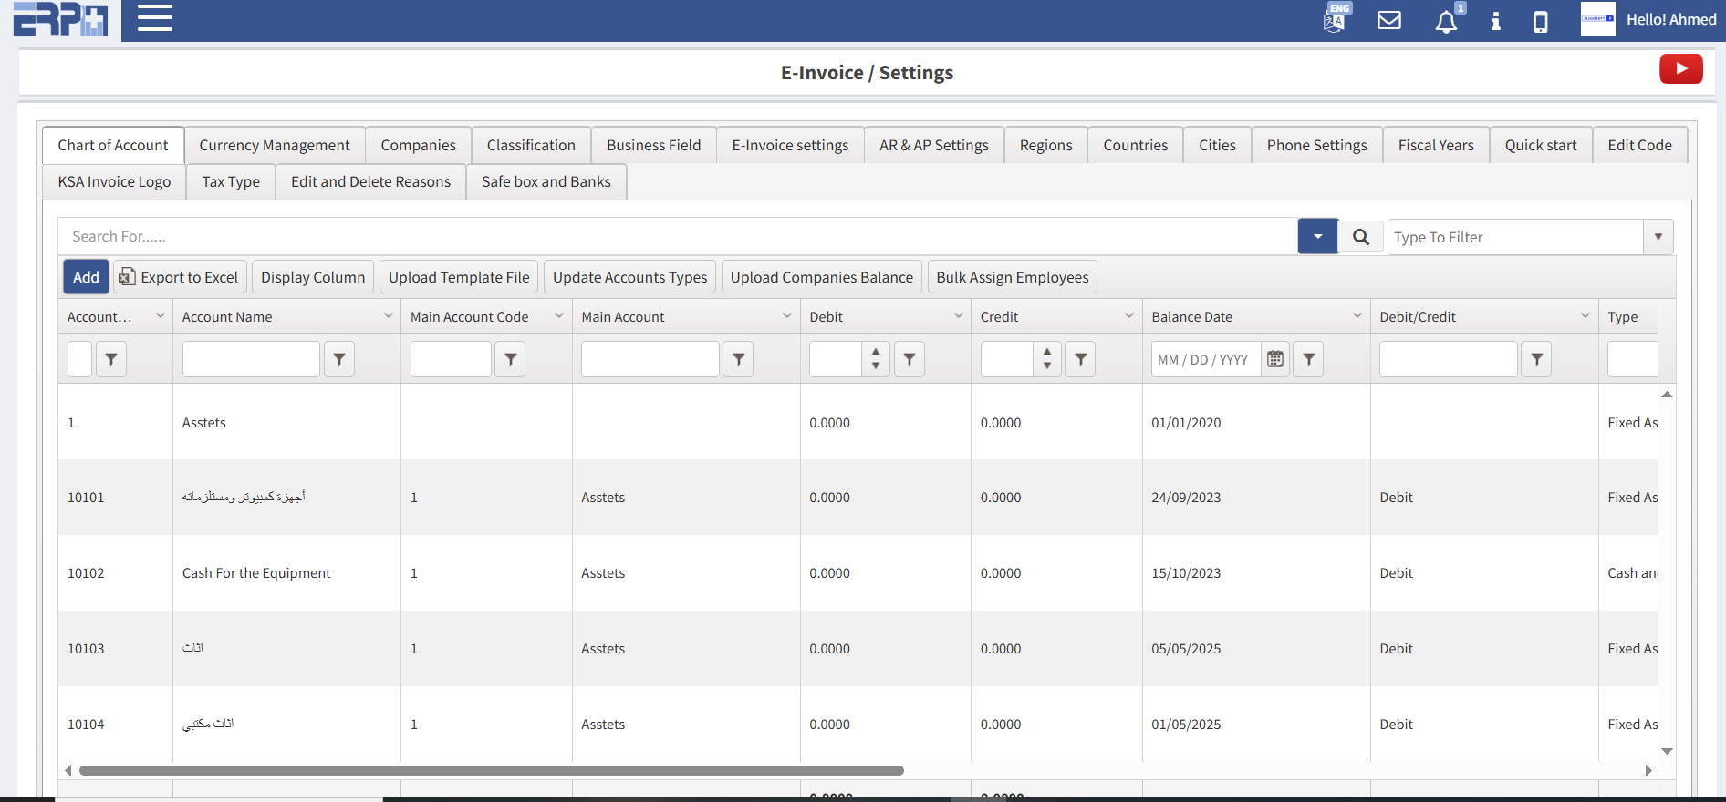The image size is (1726, 802).
Task: Expand the blue search options dropdown
Action: tap(1317, 237)
